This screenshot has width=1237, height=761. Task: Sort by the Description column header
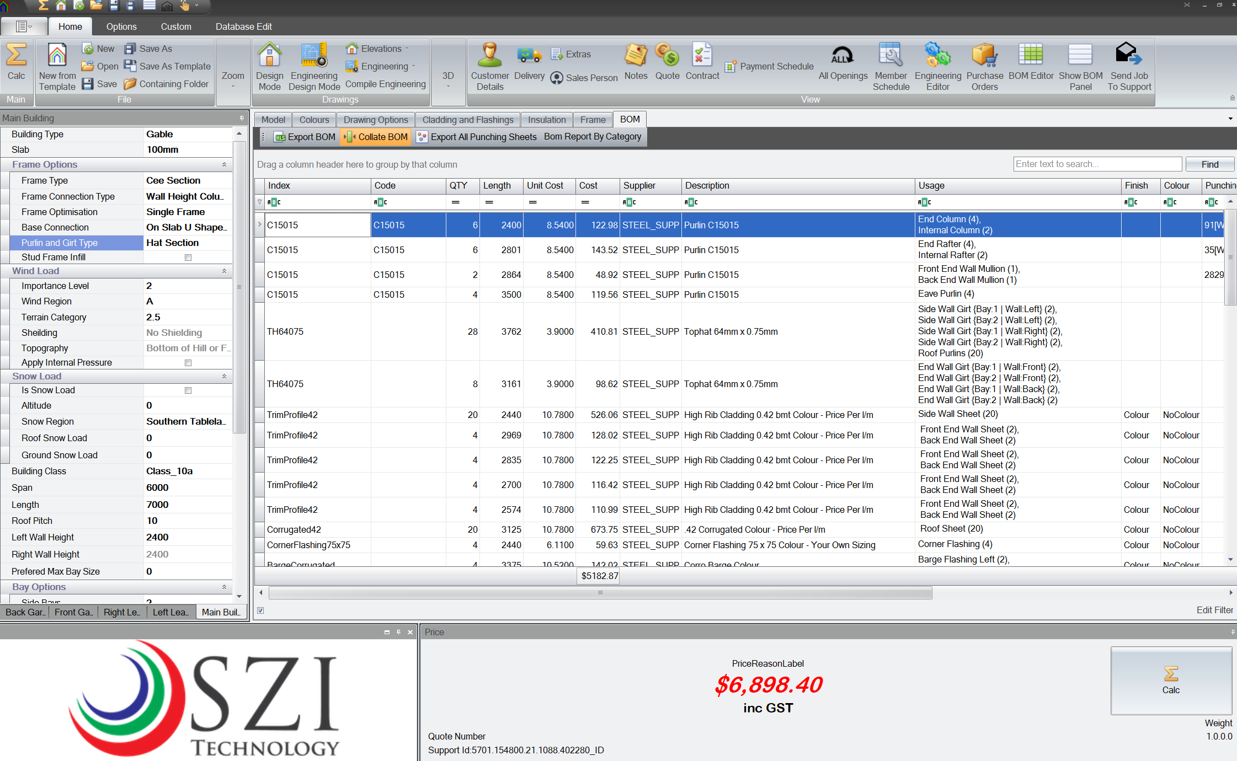click(797, 186)
